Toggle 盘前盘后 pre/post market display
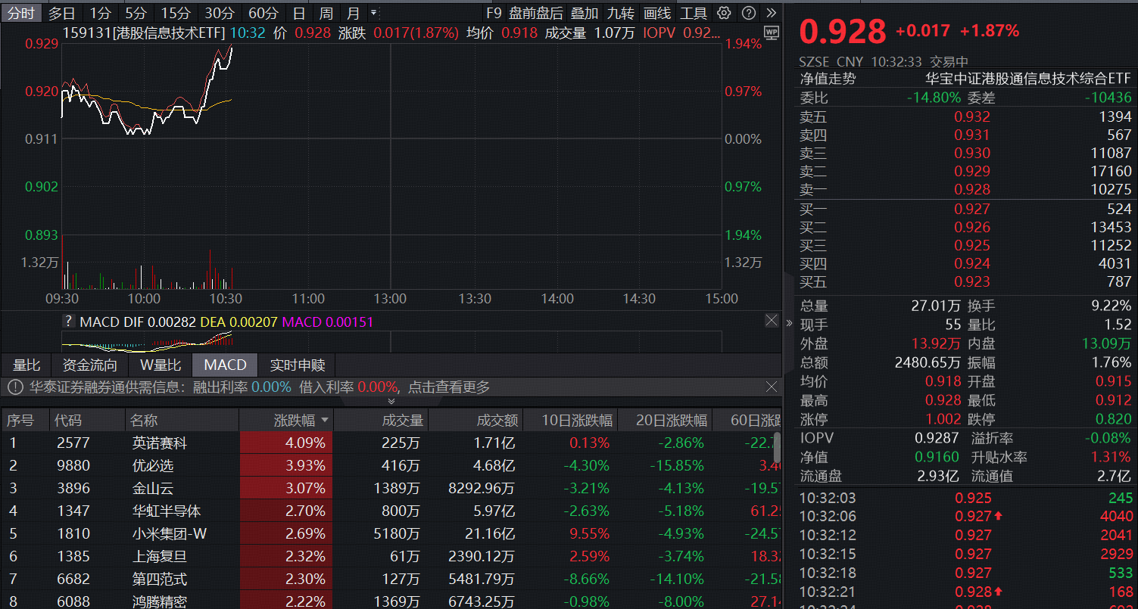1138x609 pixels. [x=536, y=13]
